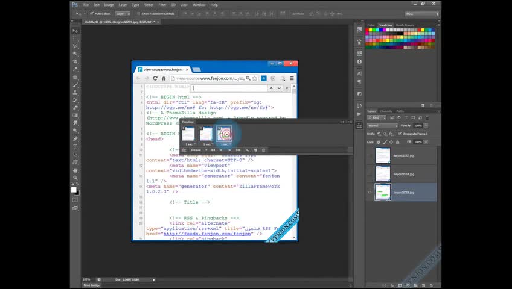
Task: Select the Zoom tool in the toolbox
Action: click(75, 178)
